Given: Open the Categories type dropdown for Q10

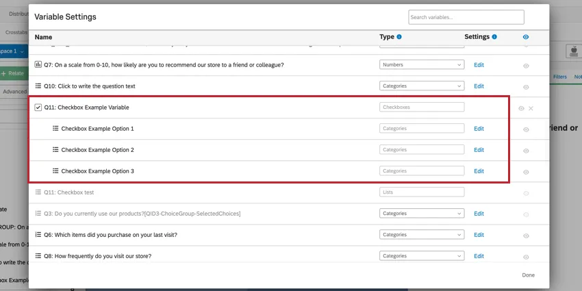Looking at the screenshot, I should (x=422, y=86).
